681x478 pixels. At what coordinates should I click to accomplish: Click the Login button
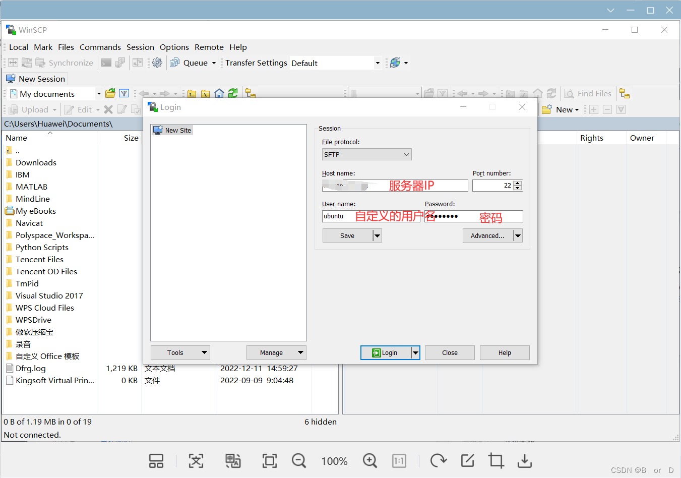click(386, 353)
